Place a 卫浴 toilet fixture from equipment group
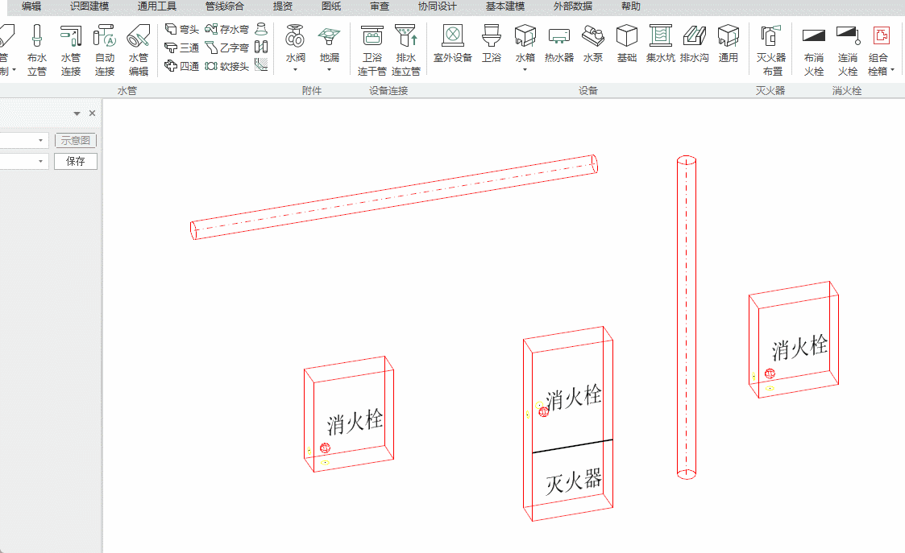The image size is (905, 553). (x=492, y=44)
